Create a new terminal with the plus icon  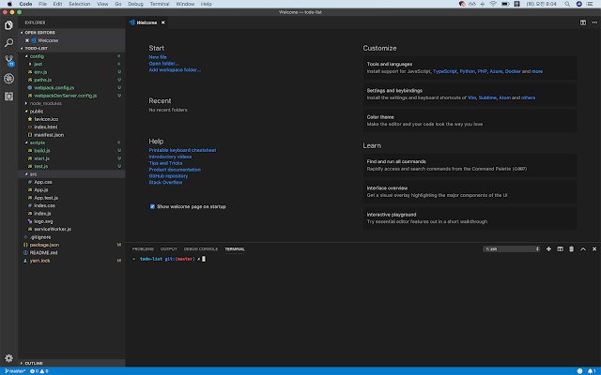point(548,249)
